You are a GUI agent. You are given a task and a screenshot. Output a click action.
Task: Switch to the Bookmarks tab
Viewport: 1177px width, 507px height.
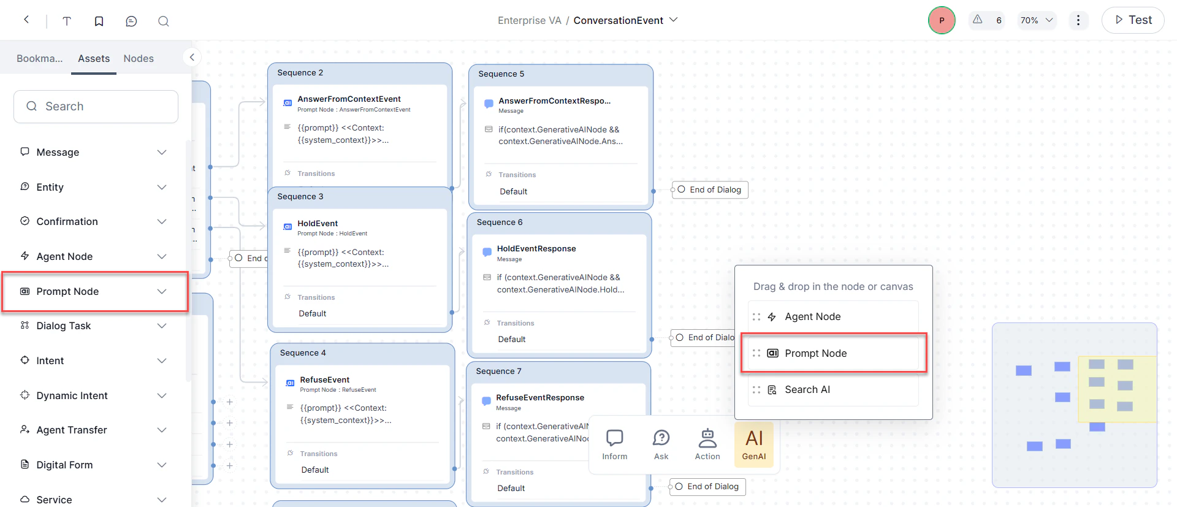[x=39, y=58]
